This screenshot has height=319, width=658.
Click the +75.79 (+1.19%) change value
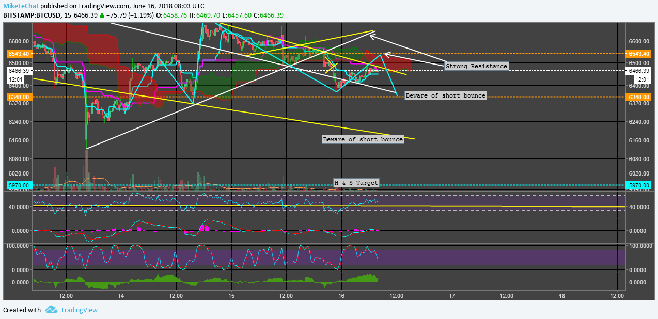[131, 16]
